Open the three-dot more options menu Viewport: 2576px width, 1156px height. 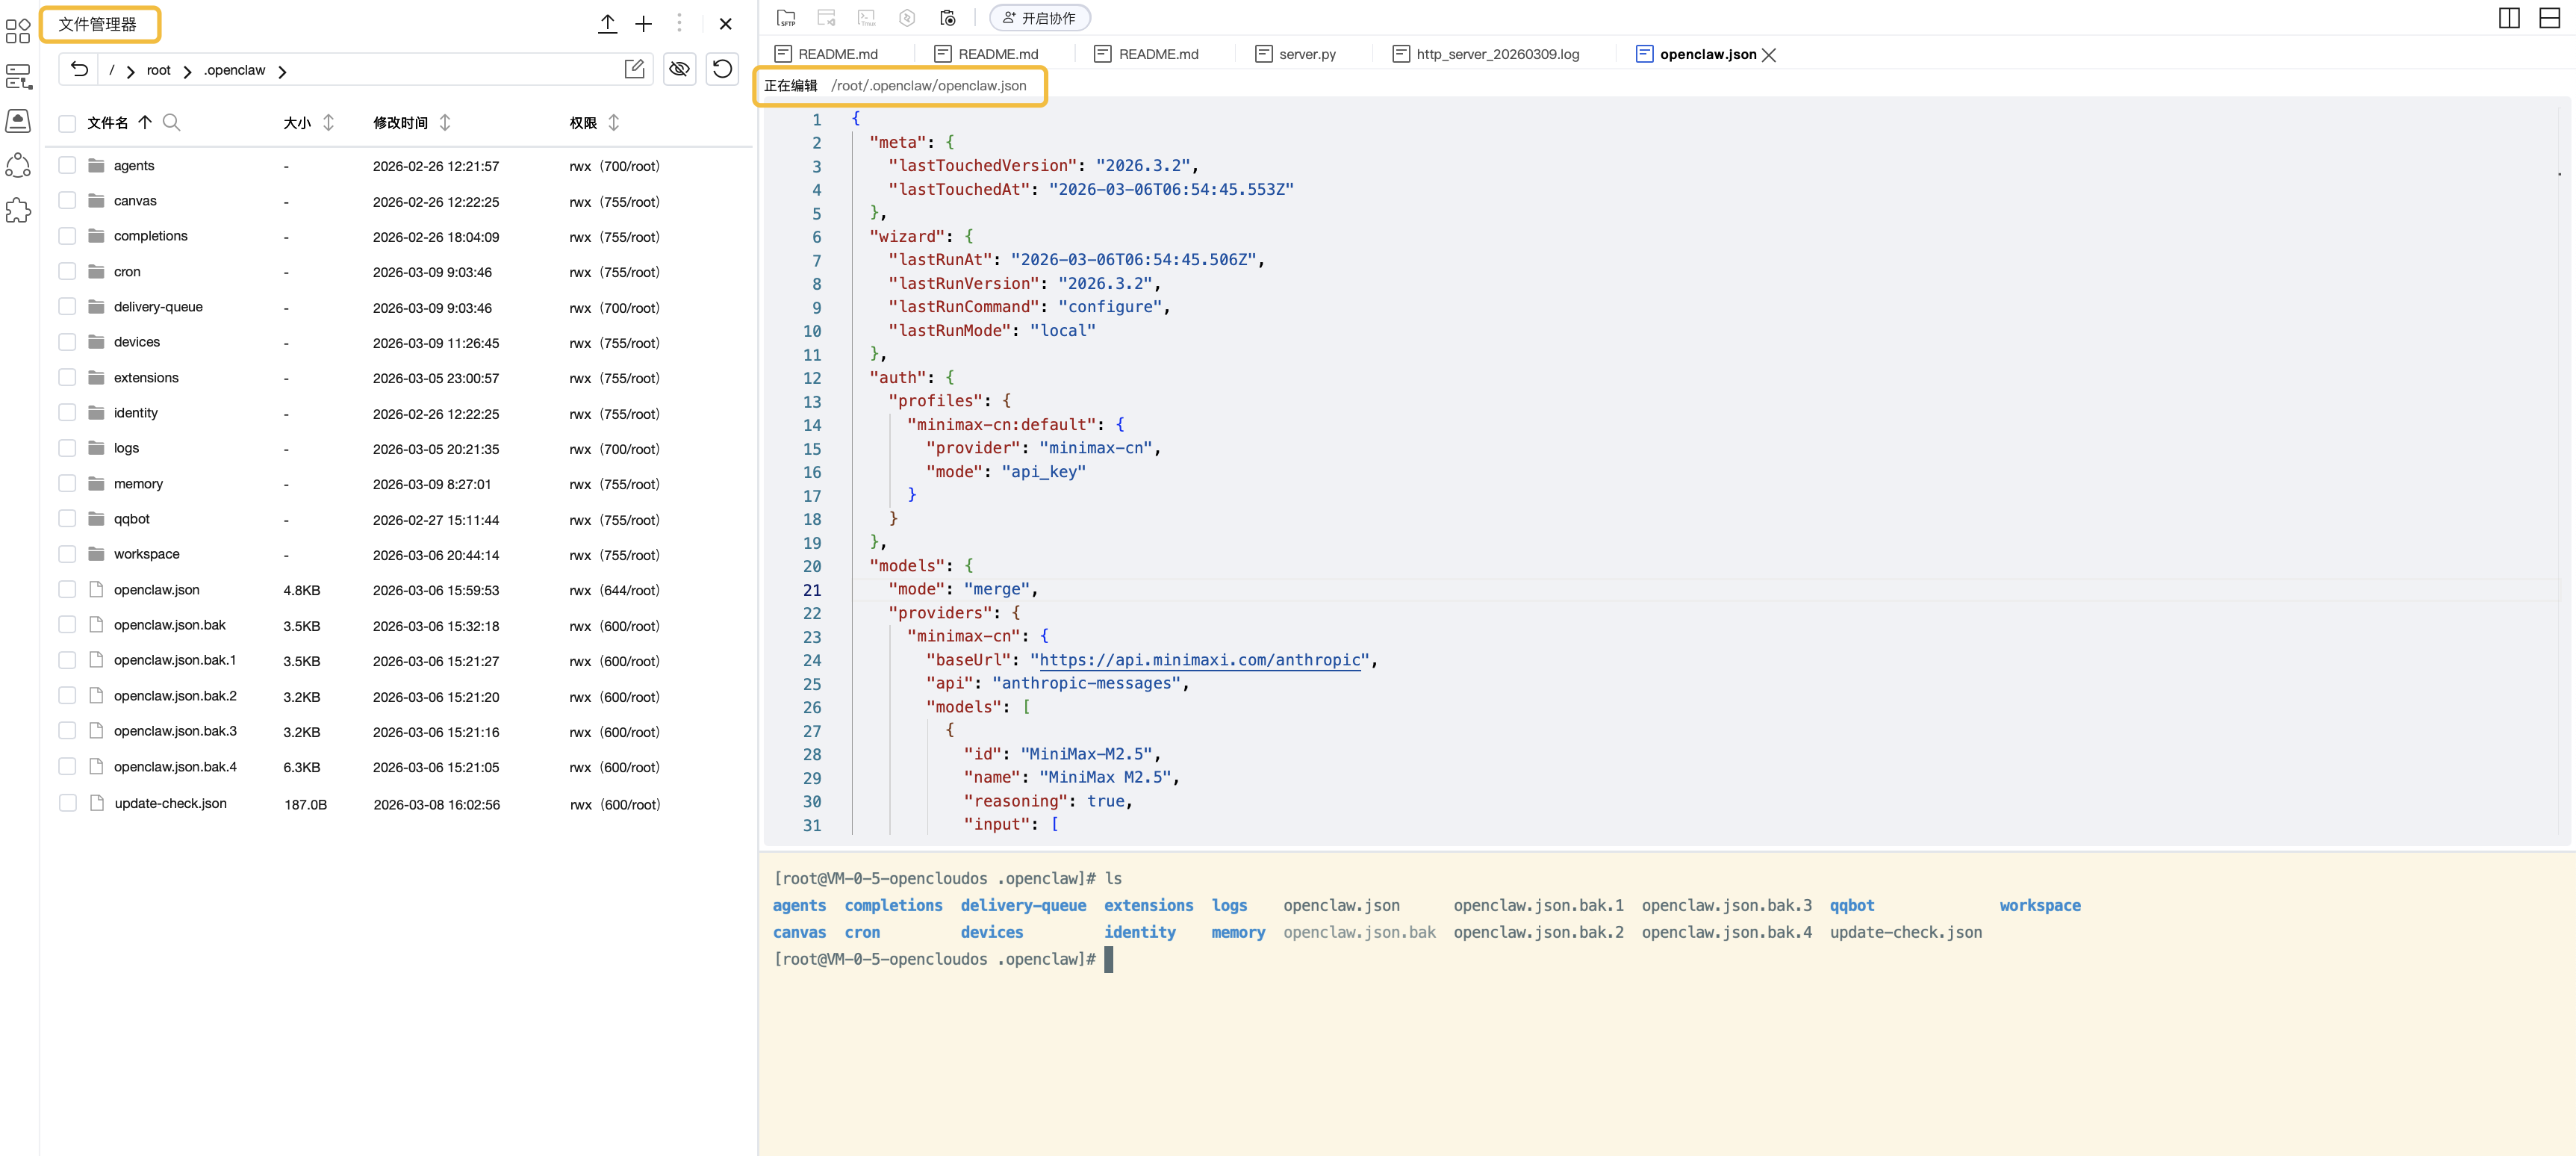(x=679, y=23)
